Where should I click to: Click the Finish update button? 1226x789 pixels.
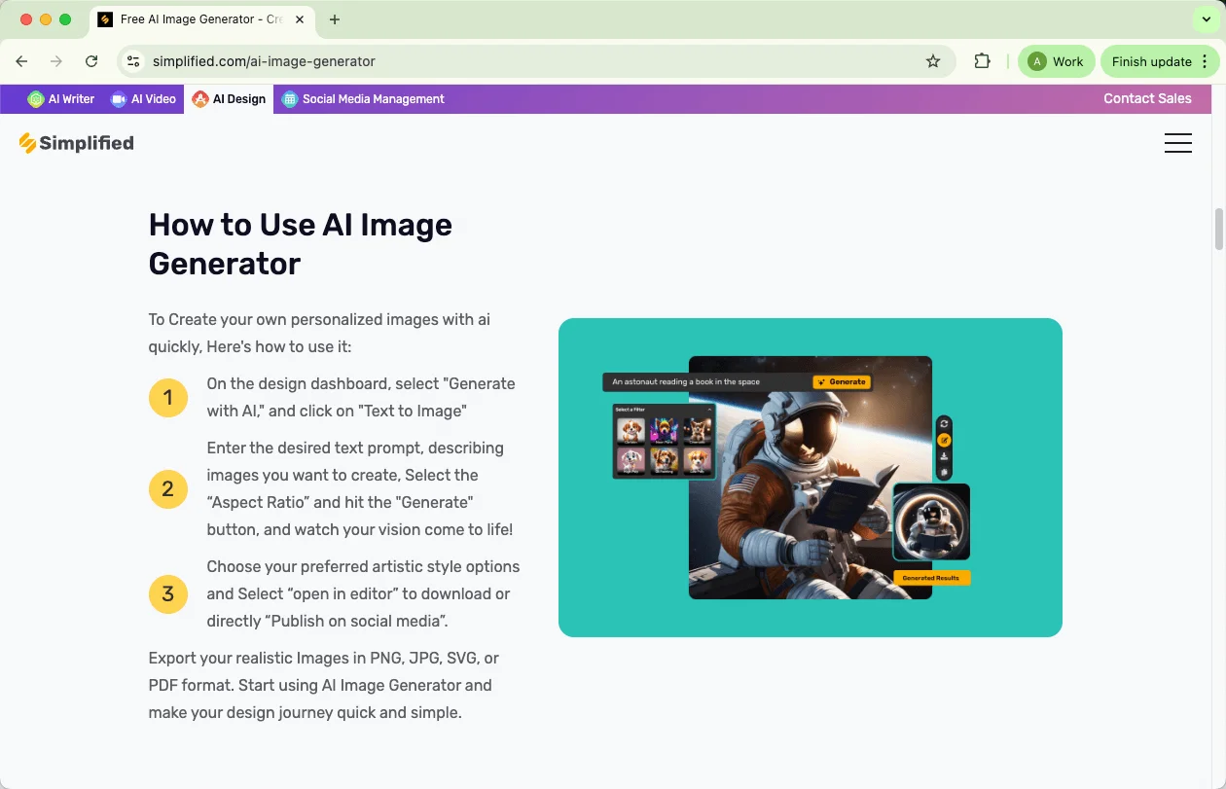[1151, 61]
